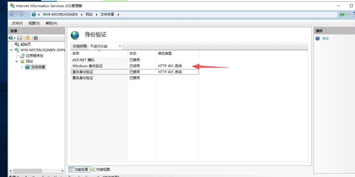The width and height of the screenshot is (355, 177).
Task: Click the 已禁用 status of ASP.NET 模拟
Action: pos(134,60)
